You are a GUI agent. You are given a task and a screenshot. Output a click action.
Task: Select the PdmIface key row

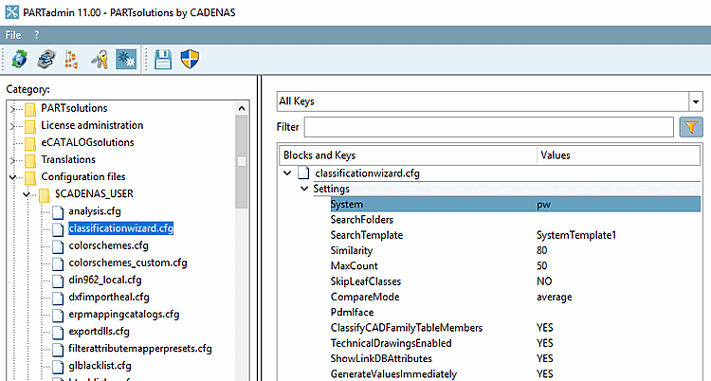coord(515,312)
